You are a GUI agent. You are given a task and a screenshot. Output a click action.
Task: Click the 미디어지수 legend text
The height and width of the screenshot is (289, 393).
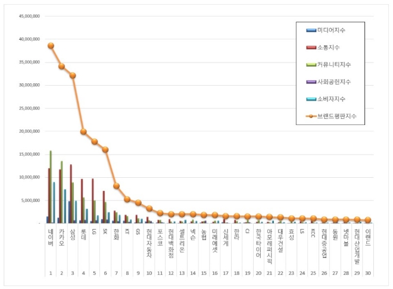[x=331, y=30]
